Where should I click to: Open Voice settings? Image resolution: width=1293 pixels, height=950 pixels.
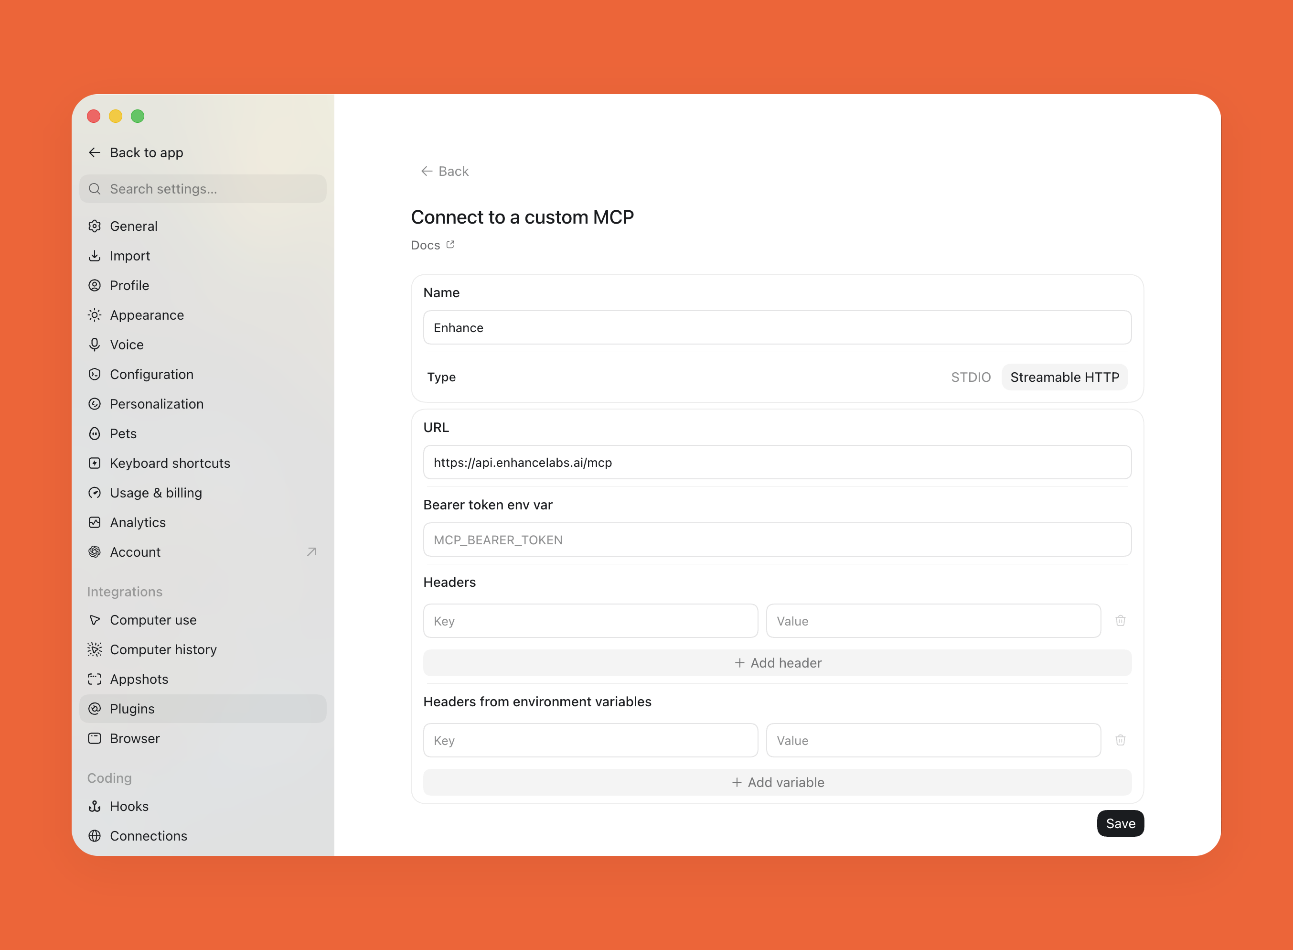[x=203, y=345]
